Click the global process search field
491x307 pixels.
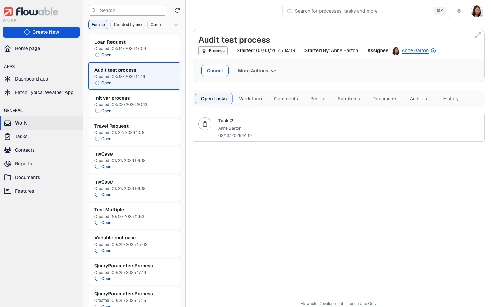[361, 11]
